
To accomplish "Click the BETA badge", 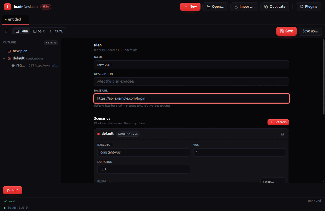I will 46,7.
